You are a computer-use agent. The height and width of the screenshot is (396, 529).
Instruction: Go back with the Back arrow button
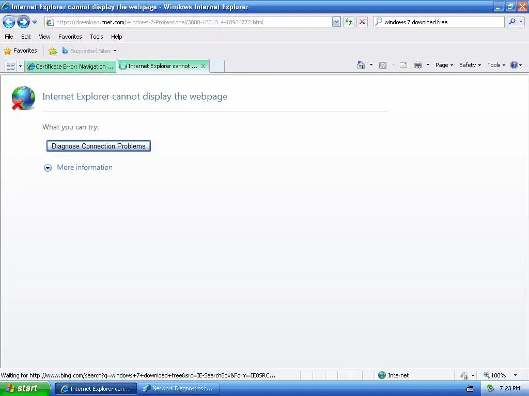point(9,22)
